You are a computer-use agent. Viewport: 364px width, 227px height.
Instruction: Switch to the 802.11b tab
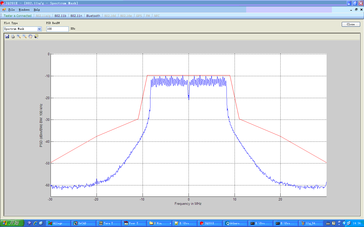coord(60,16)
